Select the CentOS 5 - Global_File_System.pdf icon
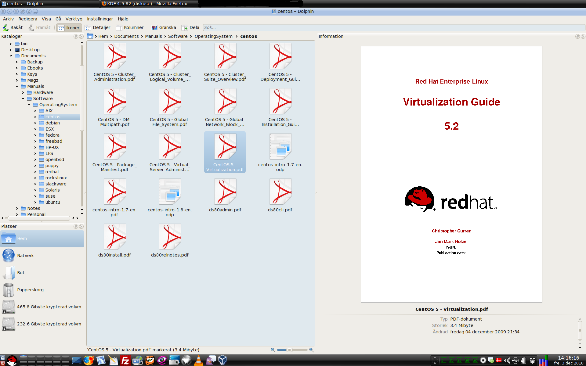586x366 pixels. (170, 102)
